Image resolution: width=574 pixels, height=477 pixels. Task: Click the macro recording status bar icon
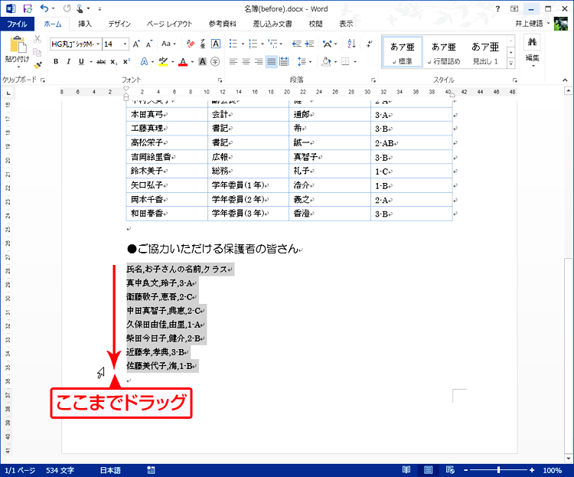tap(151, 470)
